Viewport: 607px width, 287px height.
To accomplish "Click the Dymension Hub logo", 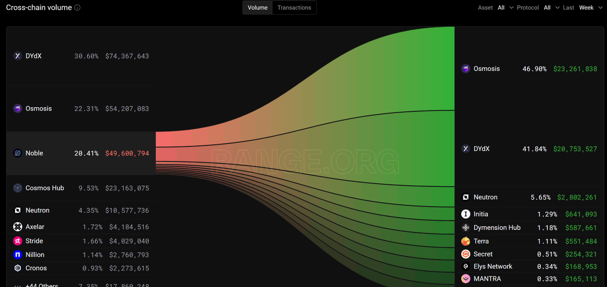I will click(466, 228).
